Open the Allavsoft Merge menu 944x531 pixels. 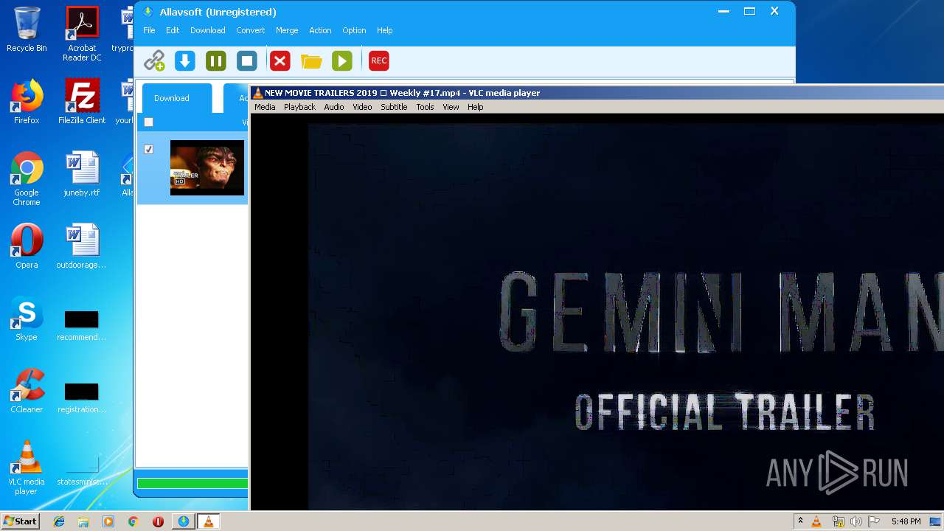pyautogui.click(x=287, y=30)
